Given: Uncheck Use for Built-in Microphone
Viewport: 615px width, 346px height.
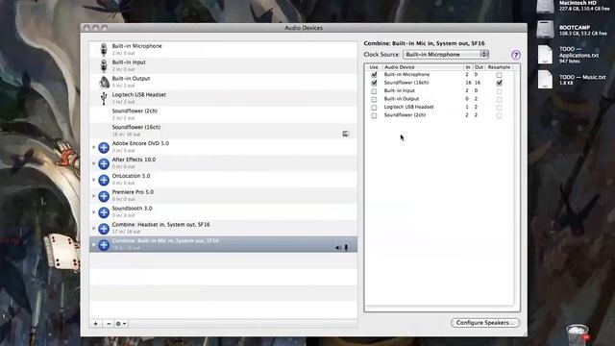Looking at the screenshot, I should click(x=374, y=75).
